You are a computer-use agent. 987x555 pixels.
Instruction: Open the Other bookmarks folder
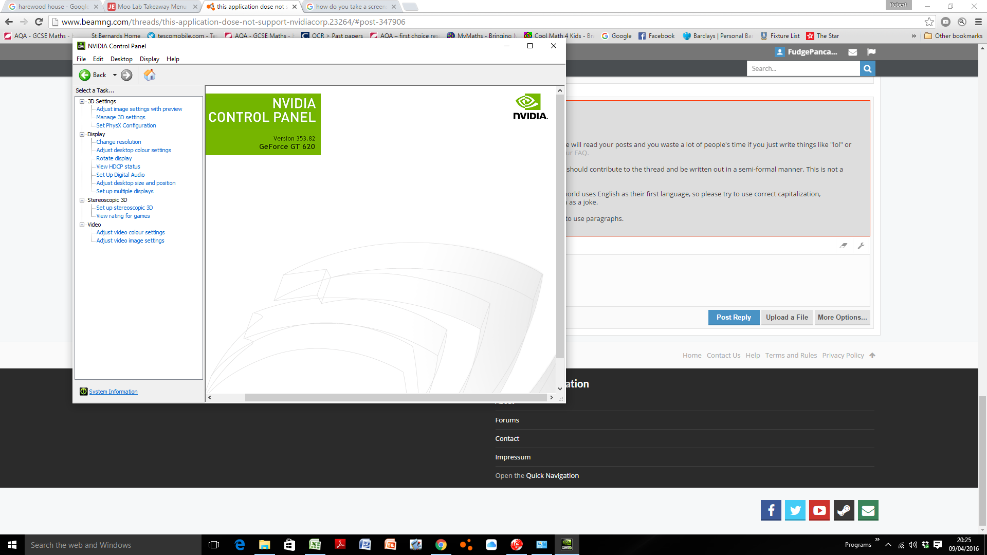[953, 36]
